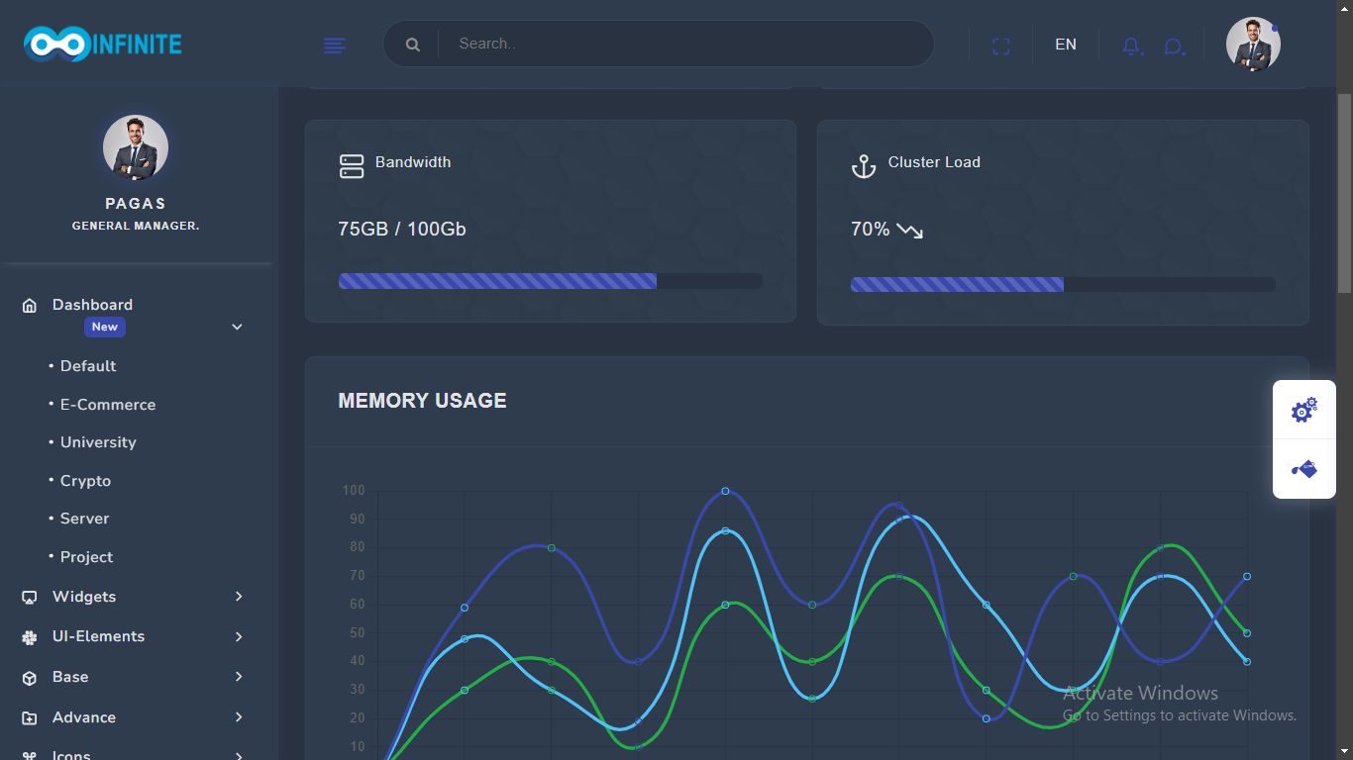Open the E-Commerce dashboard
Screen dimensions: 1353x760
tap(108, 405)
